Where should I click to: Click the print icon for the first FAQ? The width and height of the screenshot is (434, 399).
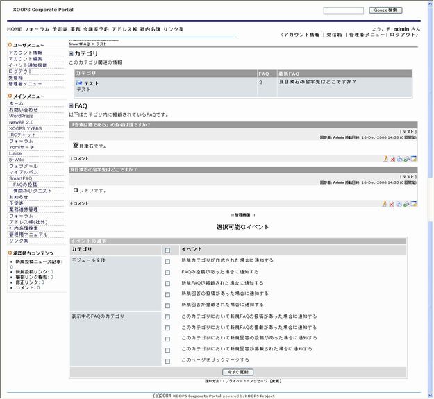tap(399, 158)
